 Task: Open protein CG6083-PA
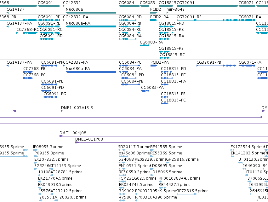click(x=152, y=88)
